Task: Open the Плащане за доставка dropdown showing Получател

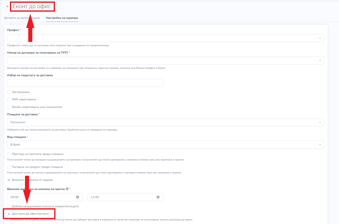Action: (166, 122)
